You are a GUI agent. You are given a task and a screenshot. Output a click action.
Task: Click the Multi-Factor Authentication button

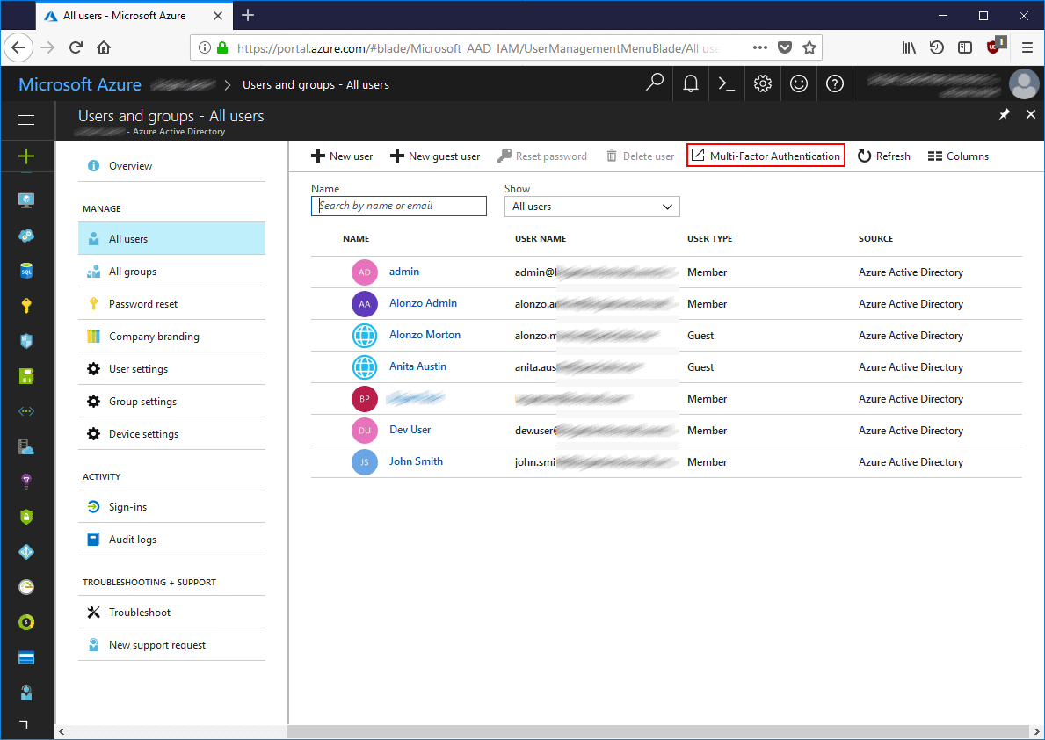pos(765,155)
